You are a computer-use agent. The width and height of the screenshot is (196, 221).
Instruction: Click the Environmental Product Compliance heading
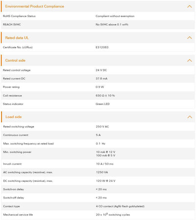(35, 6)
